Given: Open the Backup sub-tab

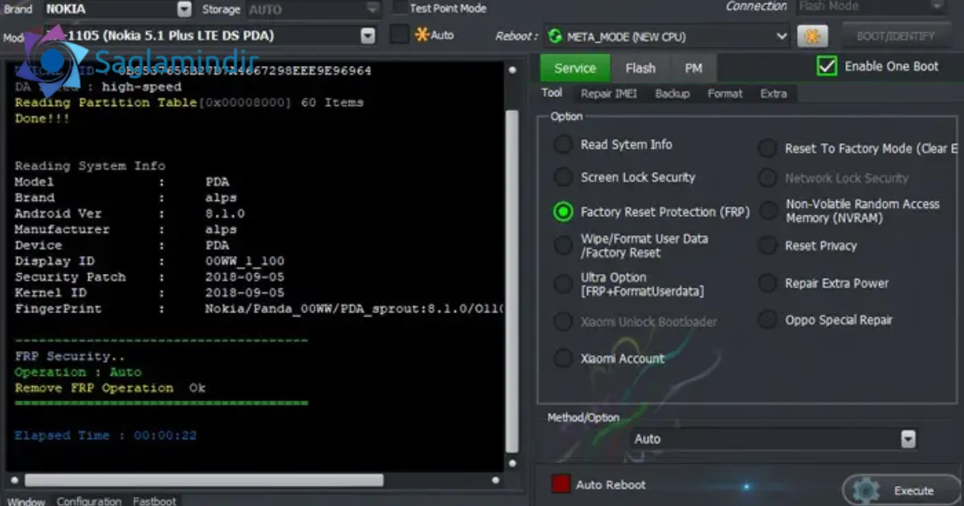Looking at the screenshot, I should coord(672,94).
